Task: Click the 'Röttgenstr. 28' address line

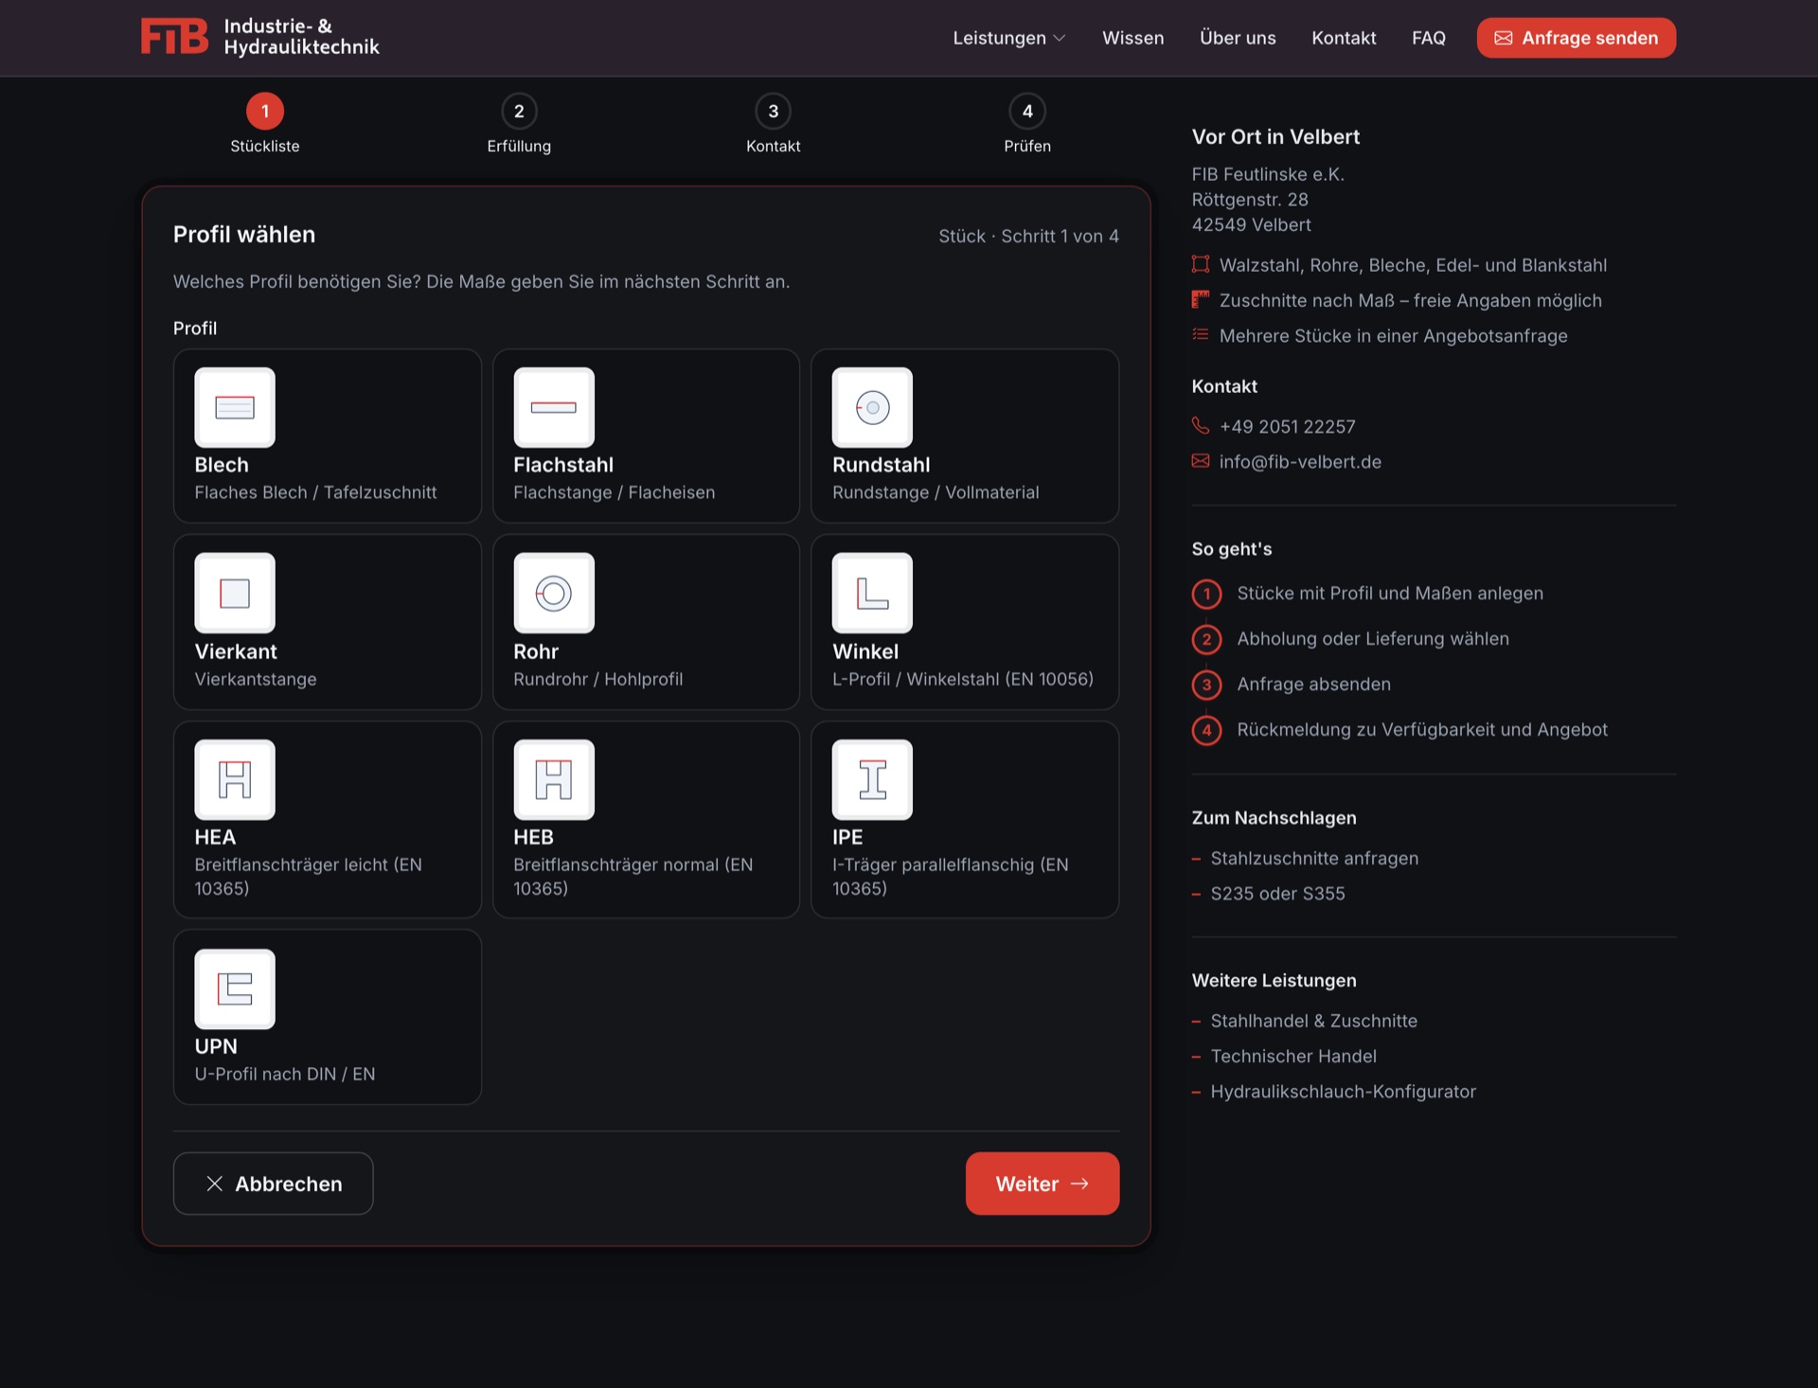Action: pos(1250,200)
